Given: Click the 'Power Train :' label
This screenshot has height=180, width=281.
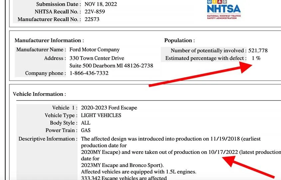Looking at the screenshot, I should pyautogui.click(x=62, y=130).
